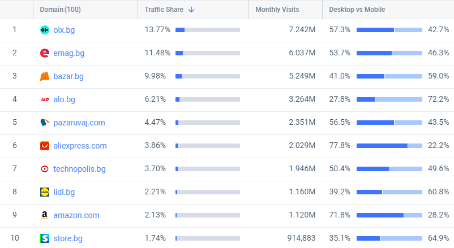Select the 914,883 monthly visits value
Image resolution: width=454 pixels, height=248 pixels.
tap(301, 238)
